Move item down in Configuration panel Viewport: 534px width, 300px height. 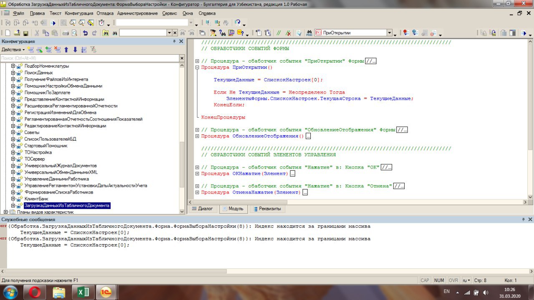[75, 50]
